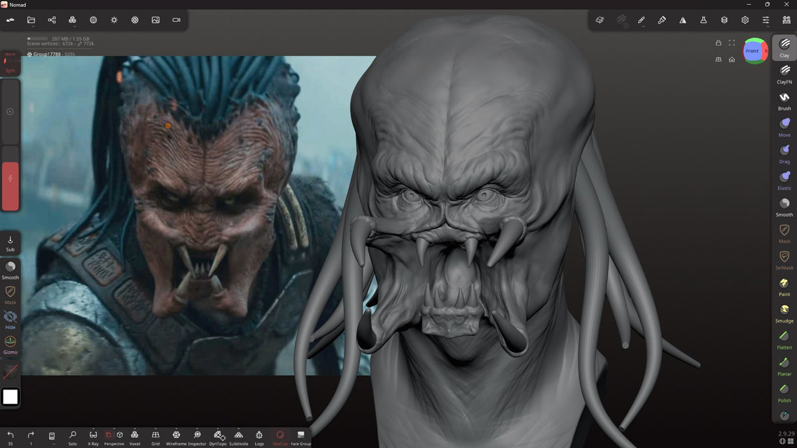Toggle X-Ray view
Viewport: 797px width, 448px height.
click(x=93, y=437)
